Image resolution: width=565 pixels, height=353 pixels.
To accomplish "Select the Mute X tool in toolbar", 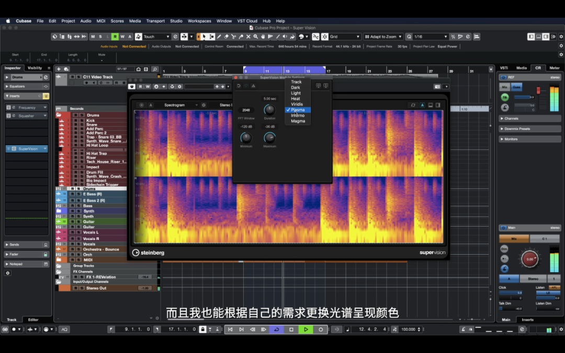I will [248, 37].
